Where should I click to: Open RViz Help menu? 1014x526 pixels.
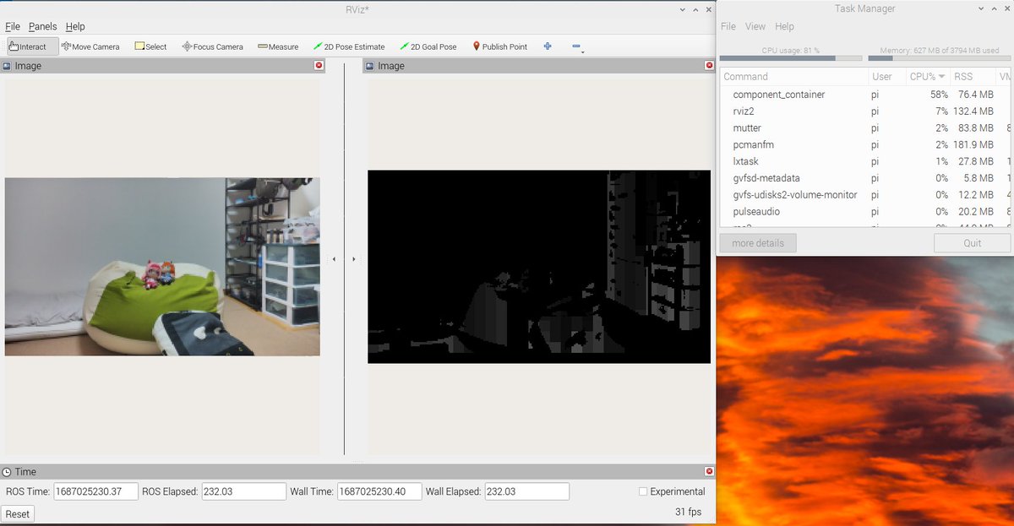point(75,26)
